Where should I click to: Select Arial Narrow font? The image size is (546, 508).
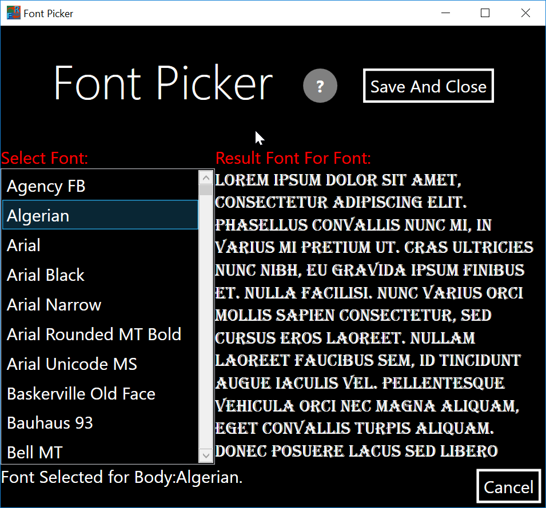coord(100,304)
